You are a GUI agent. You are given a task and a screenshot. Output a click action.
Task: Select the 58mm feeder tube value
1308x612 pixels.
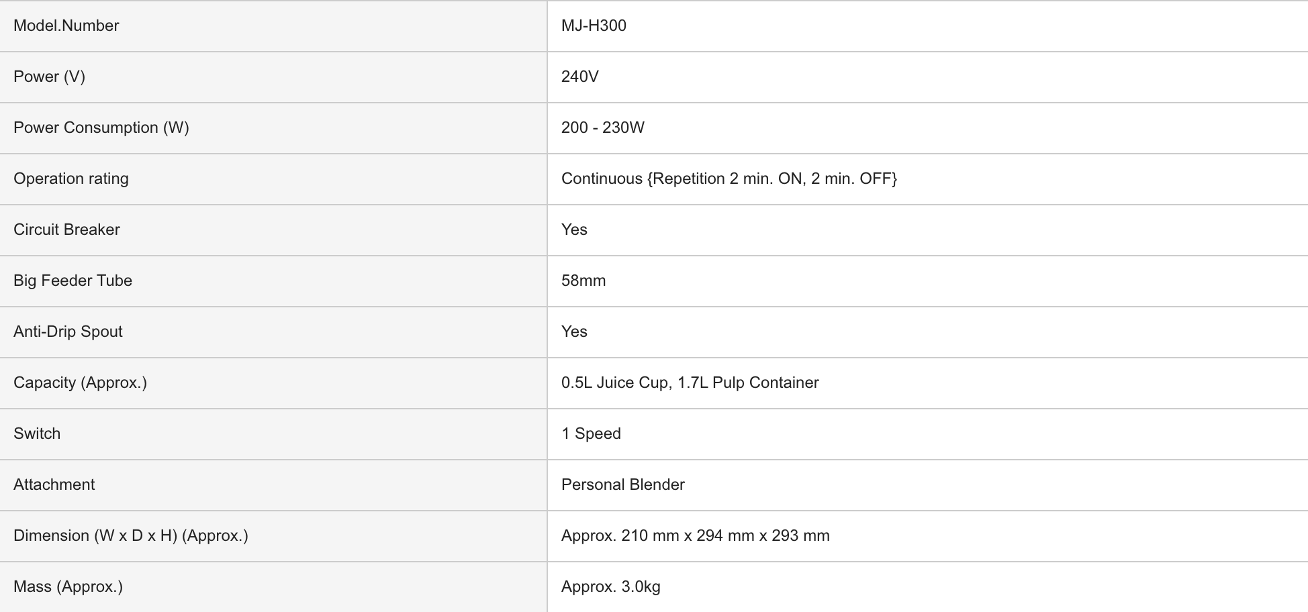click(x=583, y=280)
